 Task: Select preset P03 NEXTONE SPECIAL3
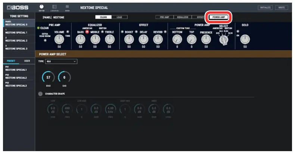19,84
